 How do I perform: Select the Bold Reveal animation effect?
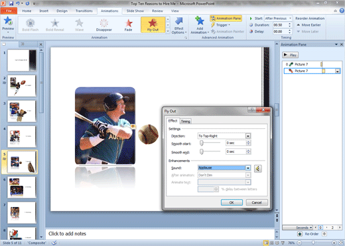54,25
